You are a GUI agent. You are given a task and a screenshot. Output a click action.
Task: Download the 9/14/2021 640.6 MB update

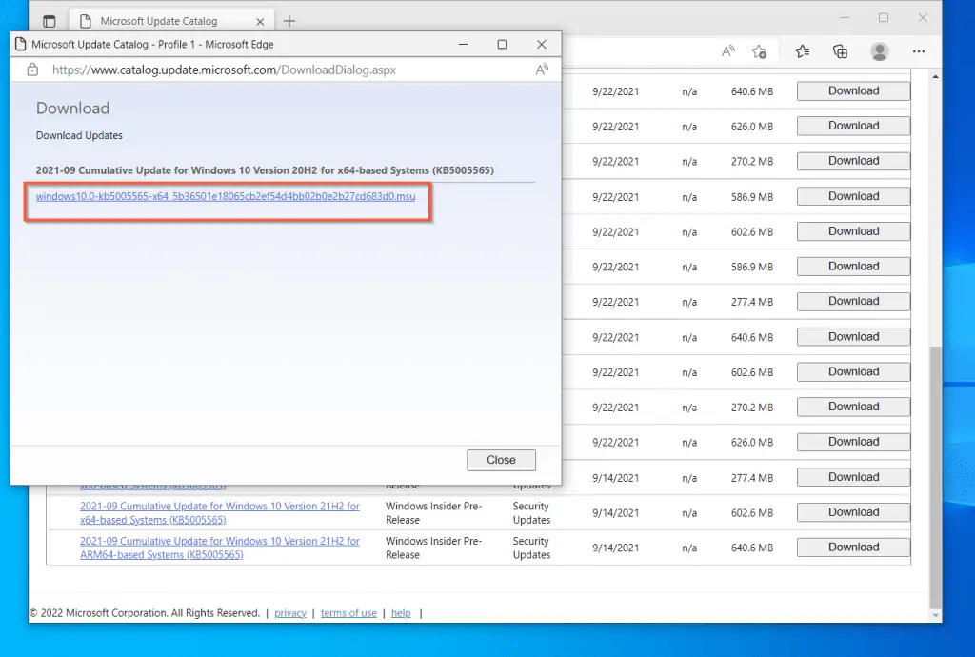click(x=853, y=547)
